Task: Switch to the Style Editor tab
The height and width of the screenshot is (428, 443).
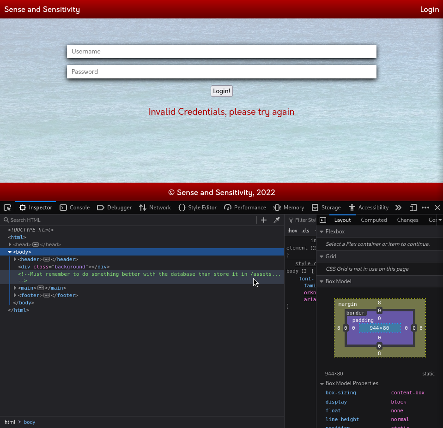Action: coord(198,208)
